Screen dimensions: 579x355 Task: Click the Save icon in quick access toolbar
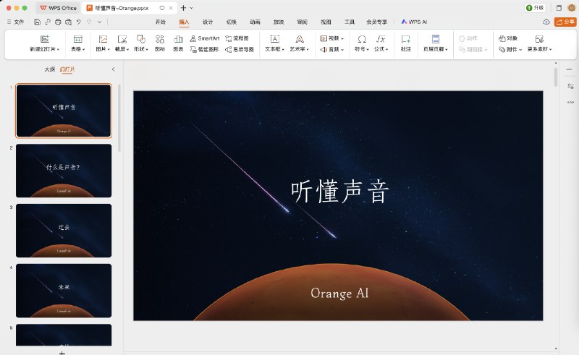(x=37, y=22)
